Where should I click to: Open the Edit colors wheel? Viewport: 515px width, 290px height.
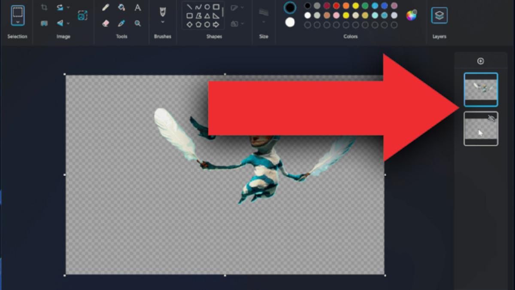(410, 15)
